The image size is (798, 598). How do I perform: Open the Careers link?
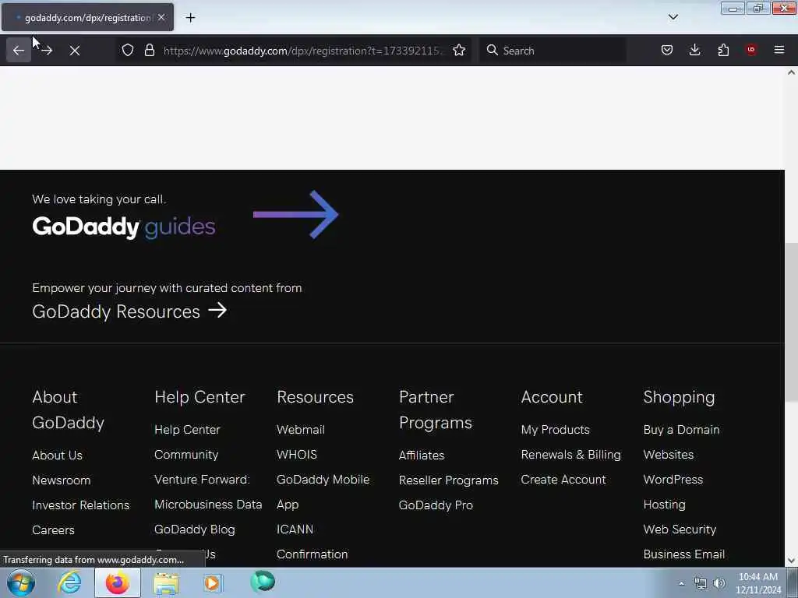53,529
